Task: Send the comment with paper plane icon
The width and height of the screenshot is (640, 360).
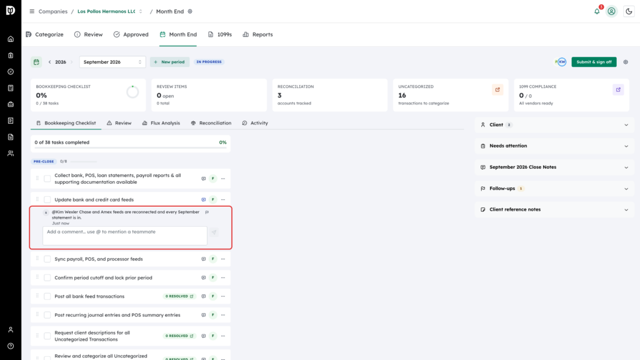Action: 214,232
